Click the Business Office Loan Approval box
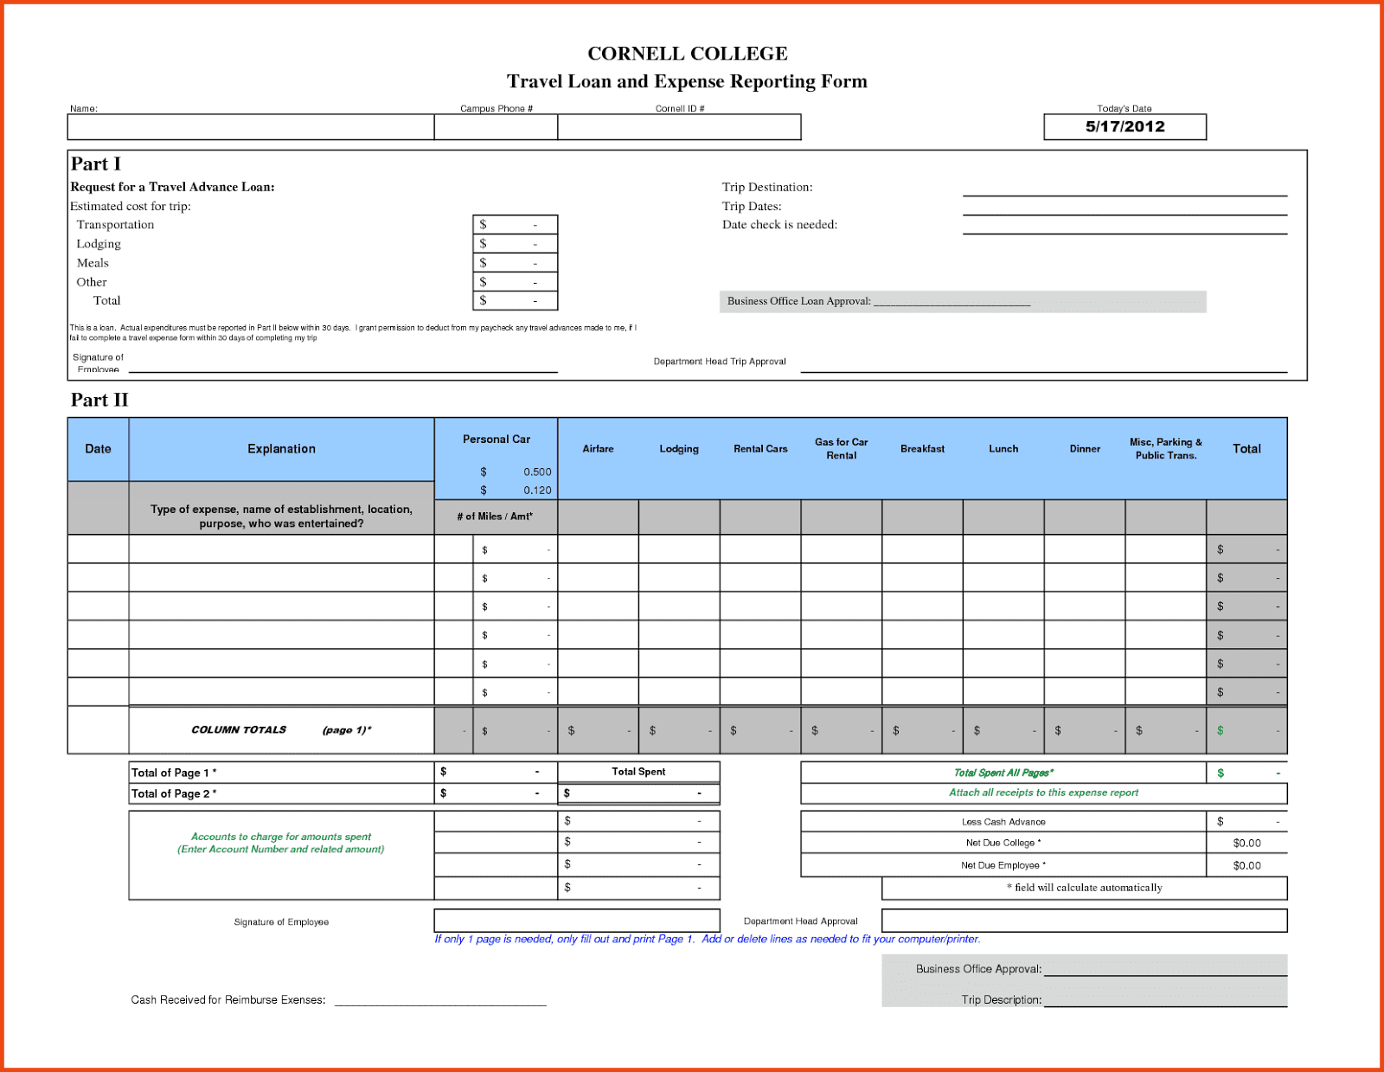The image size is (1384, 1072). point(963,301)
